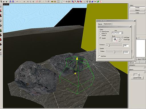This screenshot has height=109, width=146.
Task: Toggle the Spatial checkbox
Action: 100,38
